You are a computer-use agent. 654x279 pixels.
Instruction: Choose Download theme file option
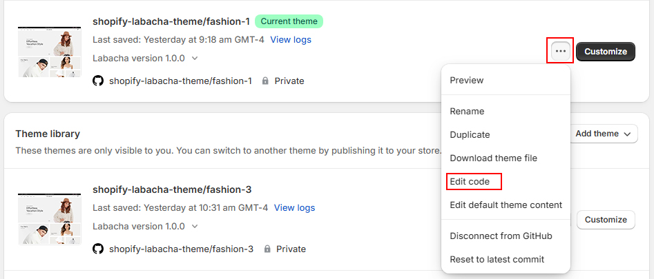pos(506,158)
